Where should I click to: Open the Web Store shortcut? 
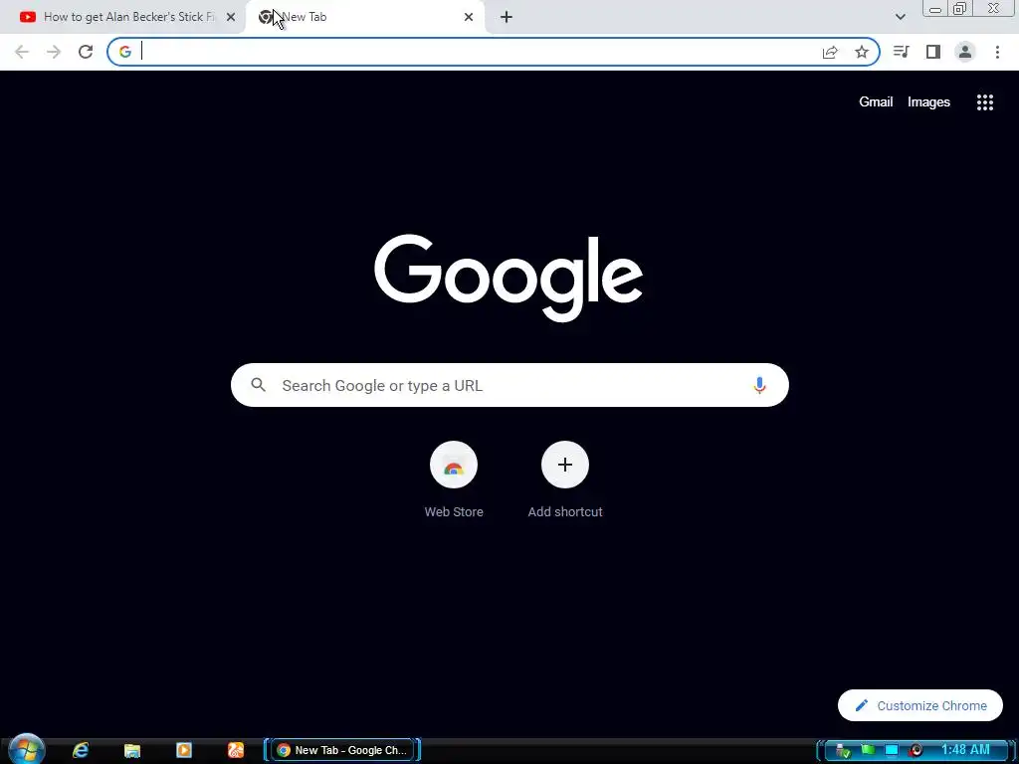pos(454,465)
